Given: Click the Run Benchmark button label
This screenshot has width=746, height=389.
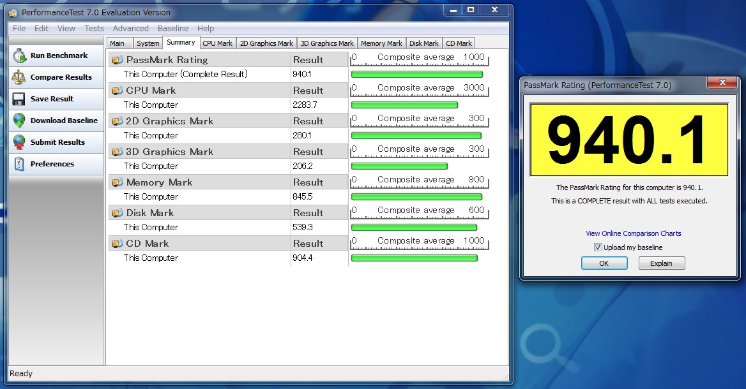Looking at the screenshot, I should pyautogui.click(x=59, y=55).
